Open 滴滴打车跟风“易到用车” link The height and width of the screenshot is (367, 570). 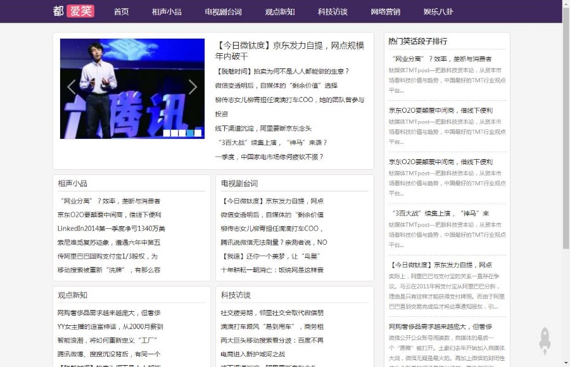(x=272, y=326)
